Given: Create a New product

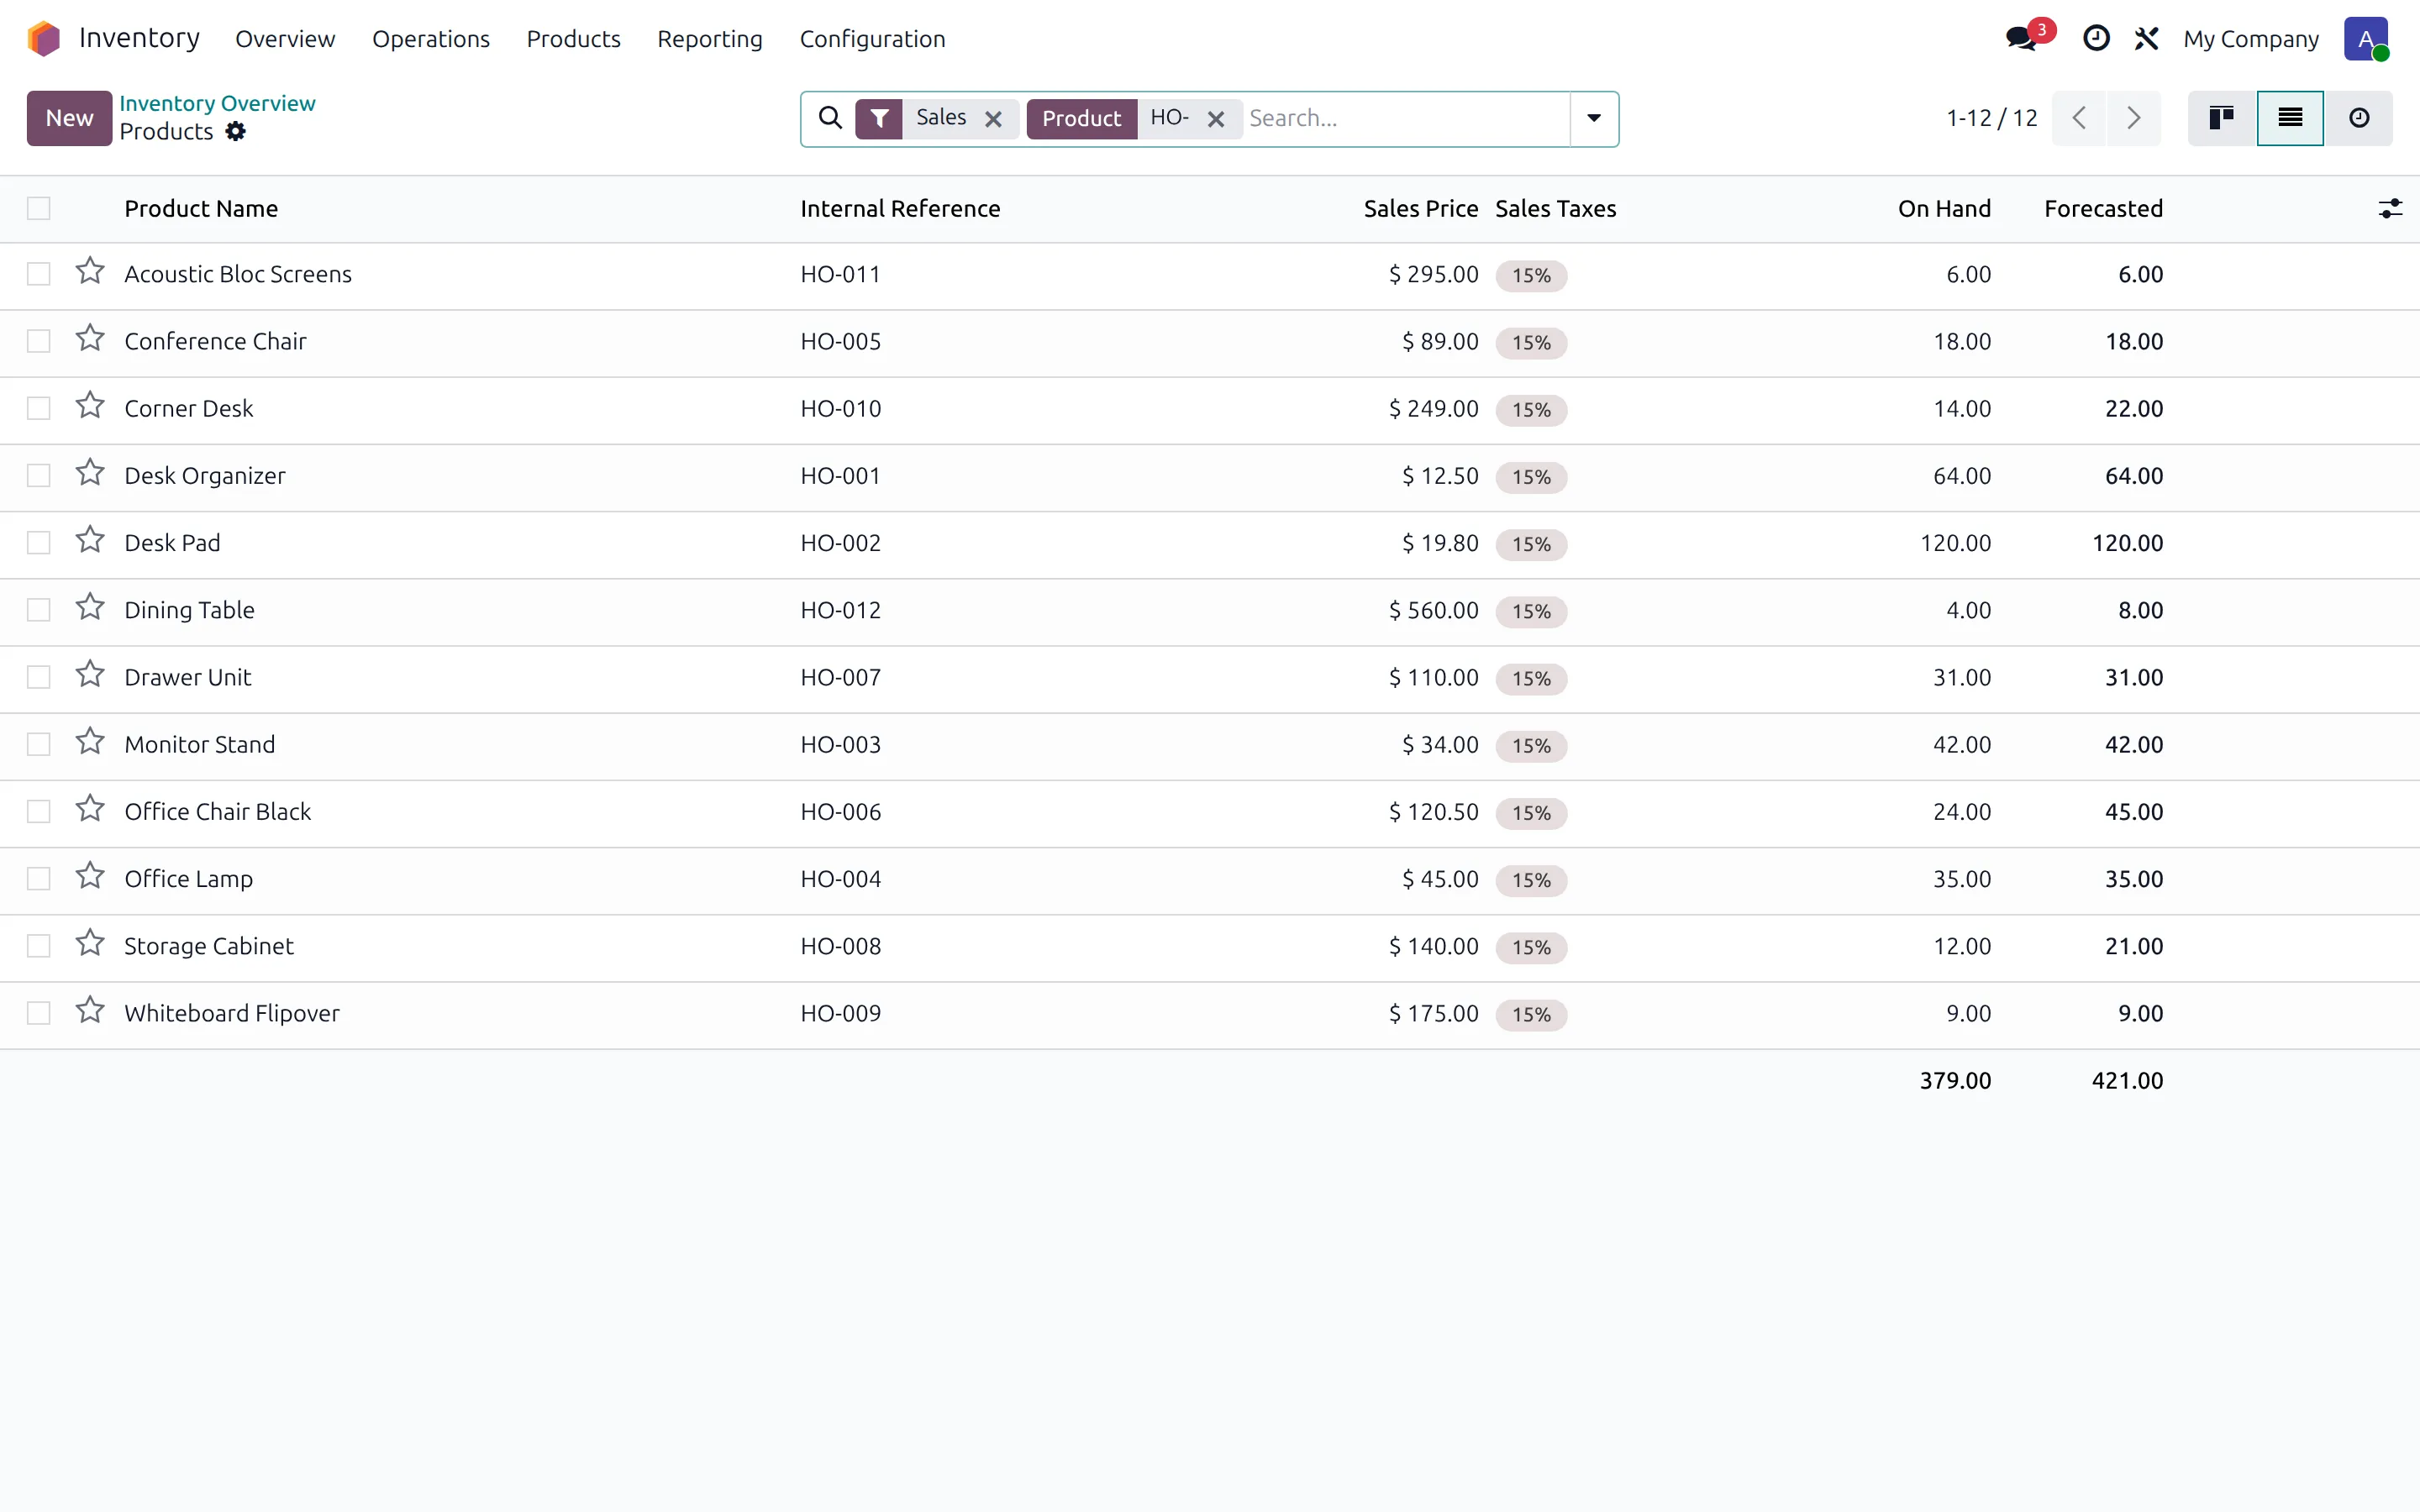Looking at the screenshot, I should [69, 118].
